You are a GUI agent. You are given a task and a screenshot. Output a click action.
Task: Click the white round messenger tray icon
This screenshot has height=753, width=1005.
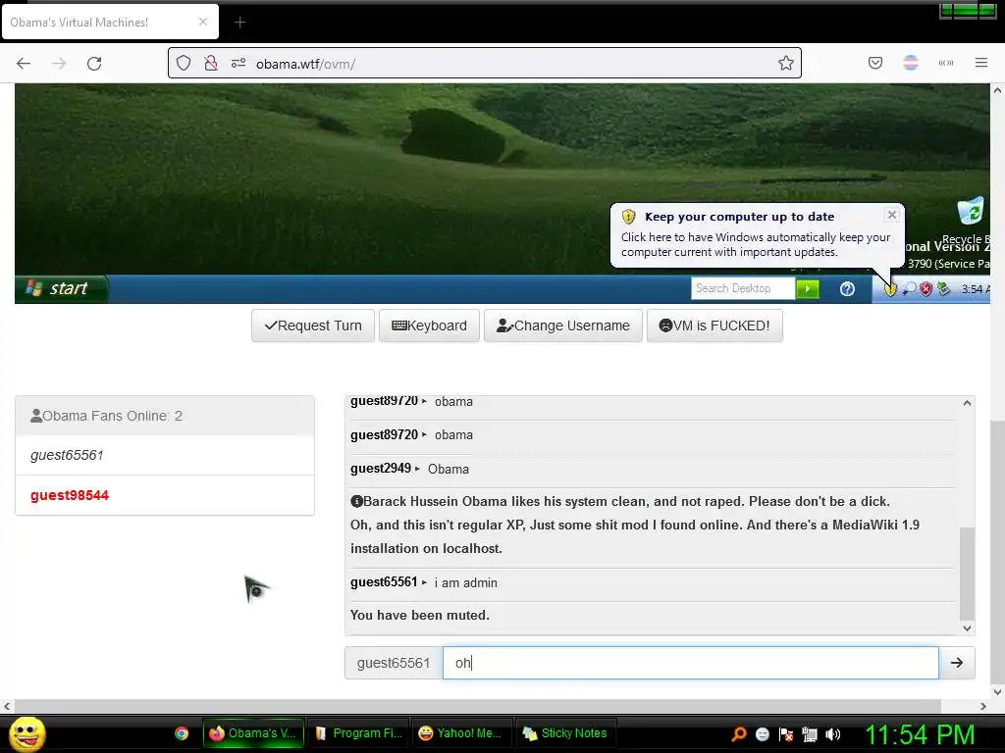762,734
